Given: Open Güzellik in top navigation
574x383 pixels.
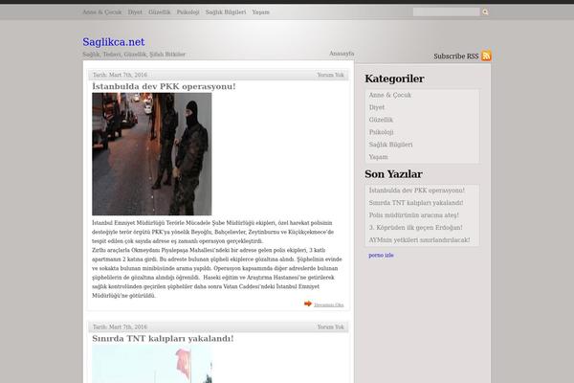Looking at the screenshot, I should 159,12.
